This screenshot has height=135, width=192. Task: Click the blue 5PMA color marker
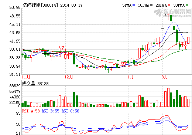click(x=134, y=5)
